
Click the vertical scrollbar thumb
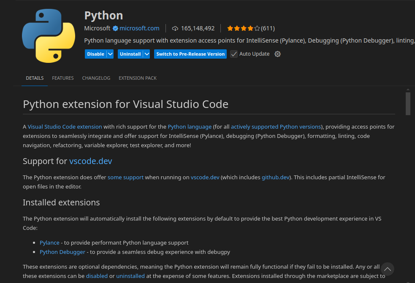pos(408,103)
